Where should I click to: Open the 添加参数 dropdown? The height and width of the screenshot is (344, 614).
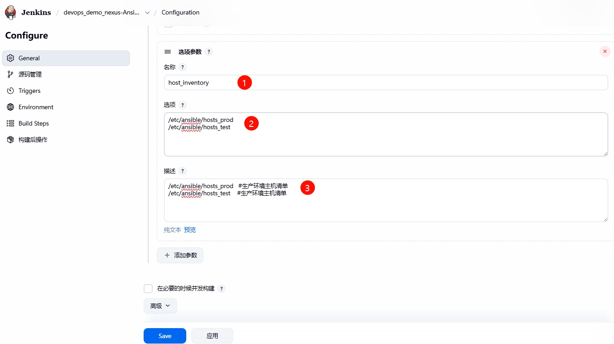180,255
